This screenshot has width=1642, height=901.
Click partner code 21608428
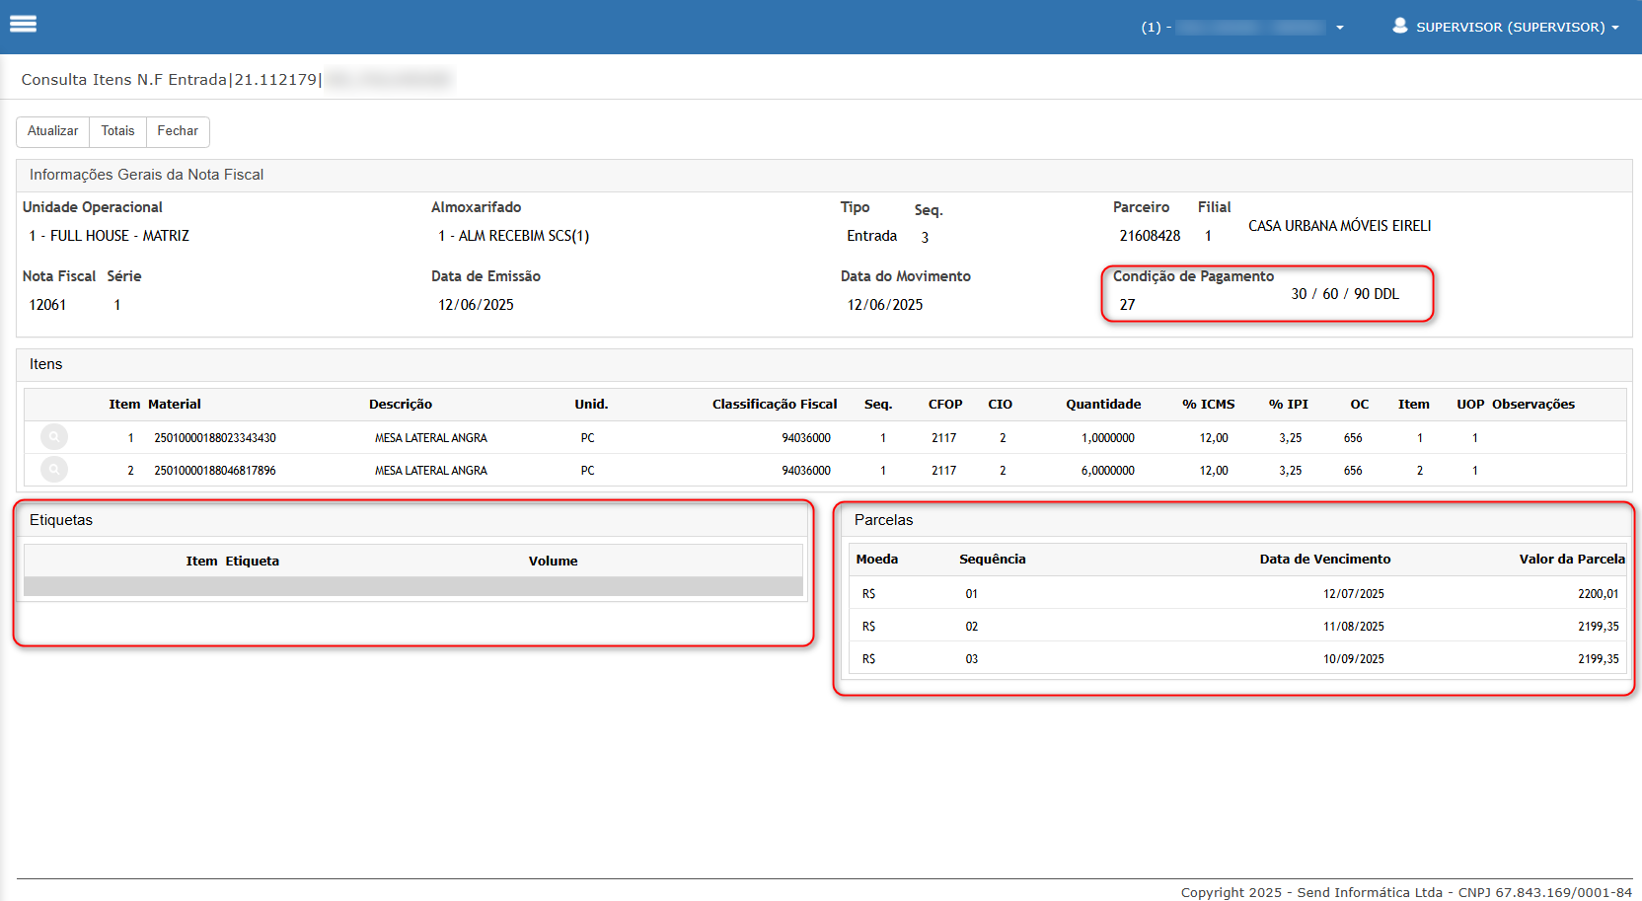tap(1150, 236)
